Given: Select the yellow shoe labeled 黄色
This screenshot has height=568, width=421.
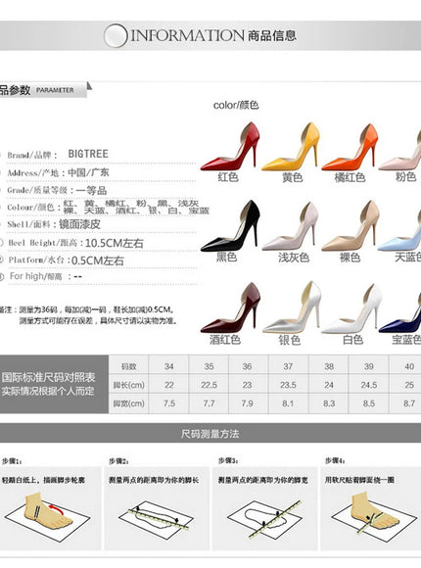Looking at the screenshot, I should coord(291,147).
